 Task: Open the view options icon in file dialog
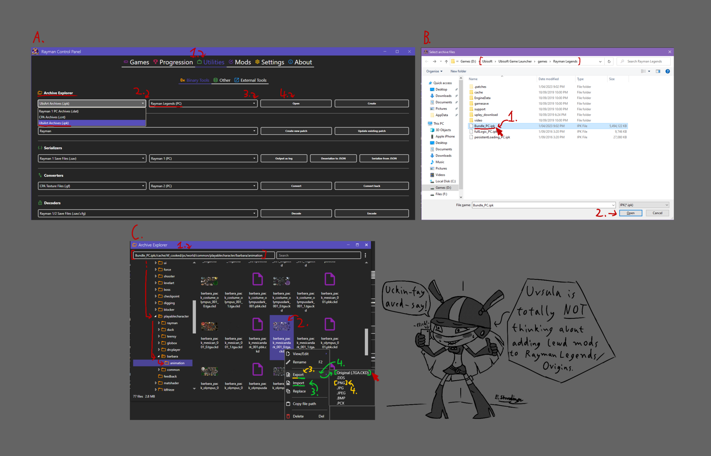click(644, 71)
